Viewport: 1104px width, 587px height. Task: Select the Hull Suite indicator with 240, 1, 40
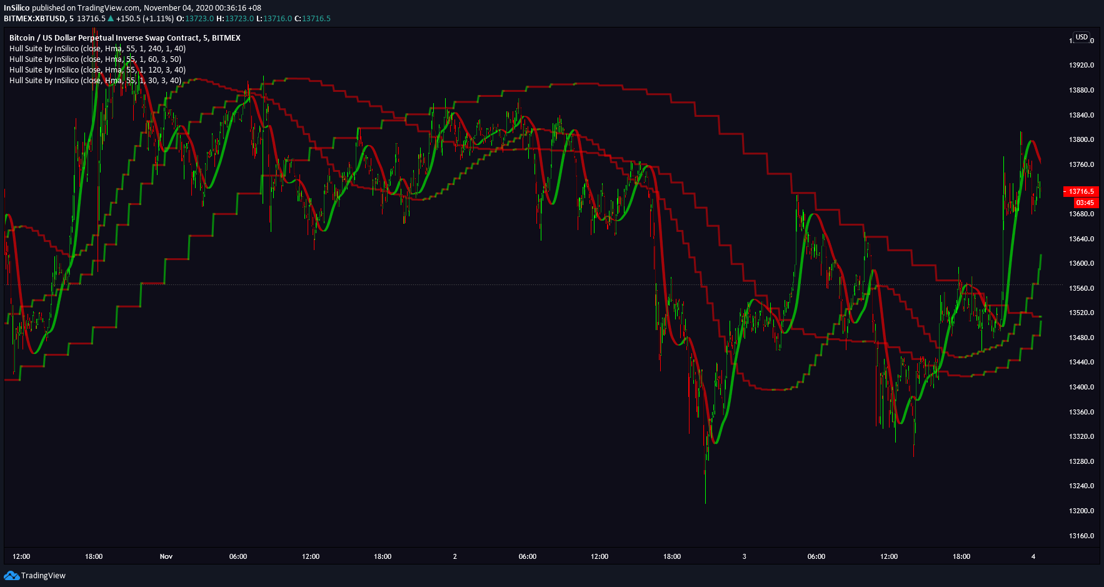[x=98, y=49]
